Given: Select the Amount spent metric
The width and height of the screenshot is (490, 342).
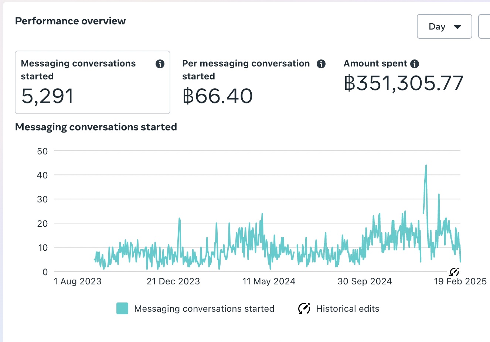Looking at the screenshot, I should click(404, 76).
